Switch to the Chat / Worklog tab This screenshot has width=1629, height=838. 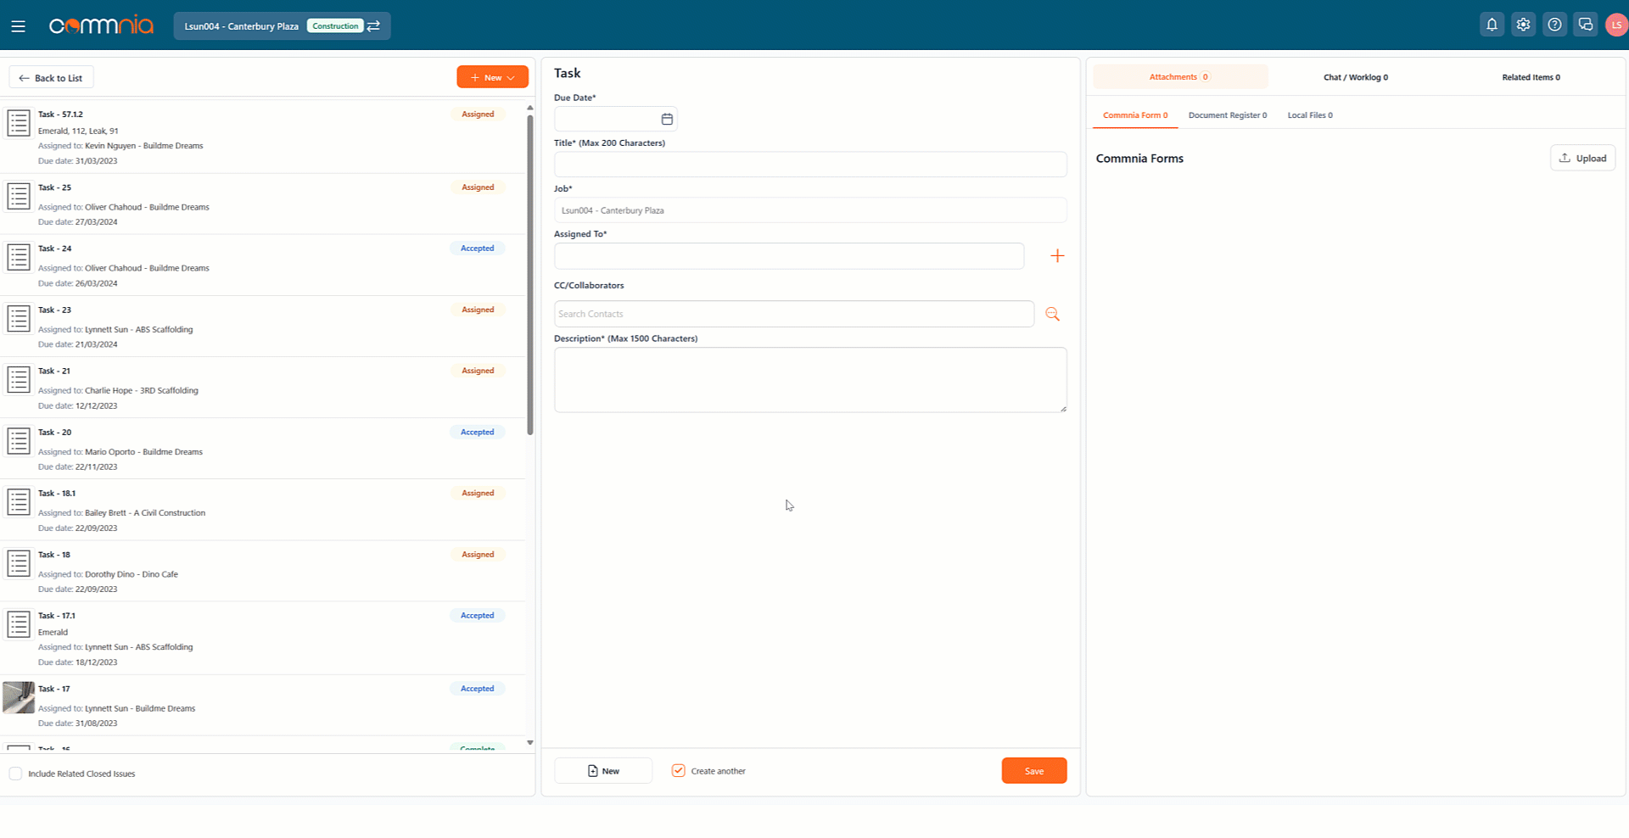(1356, 77)
